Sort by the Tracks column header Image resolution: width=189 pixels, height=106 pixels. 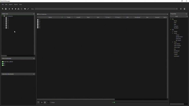pos(69,17)
